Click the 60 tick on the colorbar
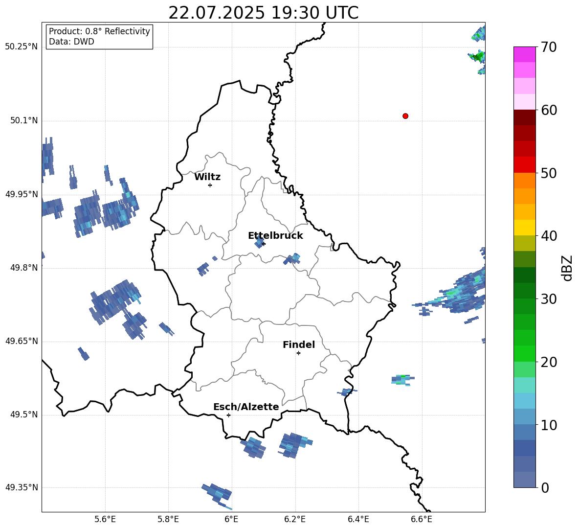579x529 pixels. (x=549, y=110)
